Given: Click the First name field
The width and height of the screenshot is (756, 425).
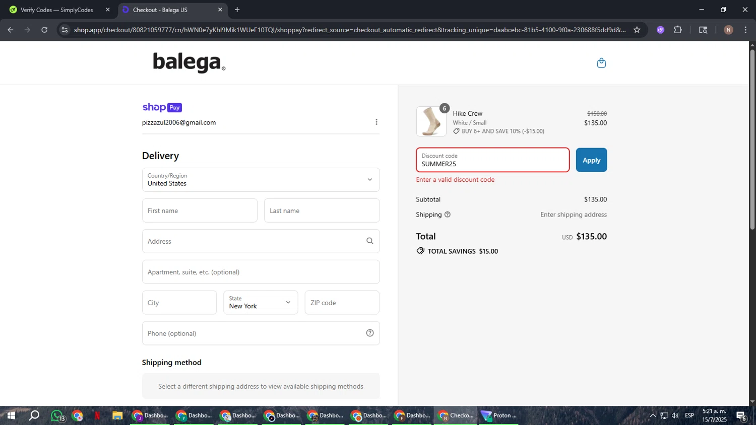Looking at the screenshot, I should (x=200, y=210).
